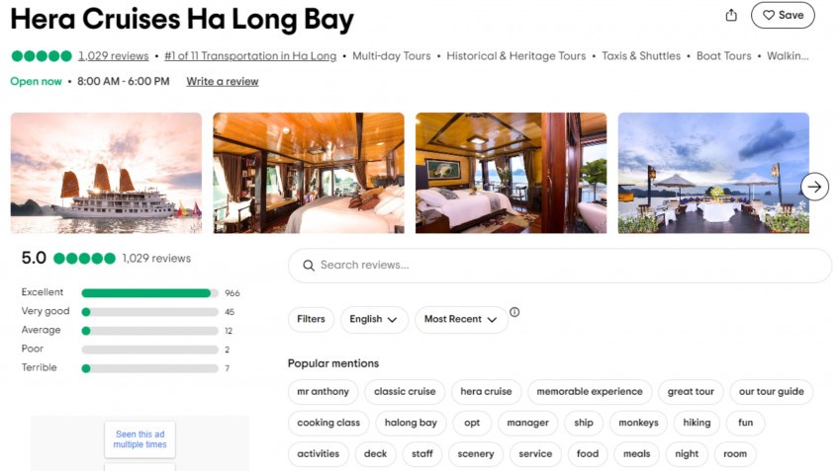Click the share icon
839x471 pixels.
pos(731,15)
